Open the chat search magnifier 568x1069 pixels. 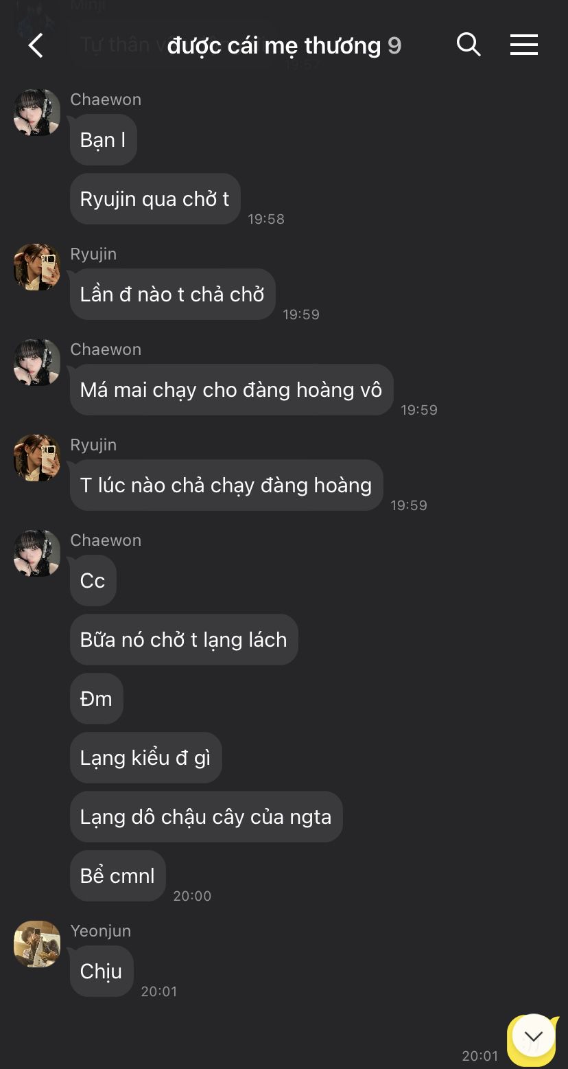[x=469, y=45]
